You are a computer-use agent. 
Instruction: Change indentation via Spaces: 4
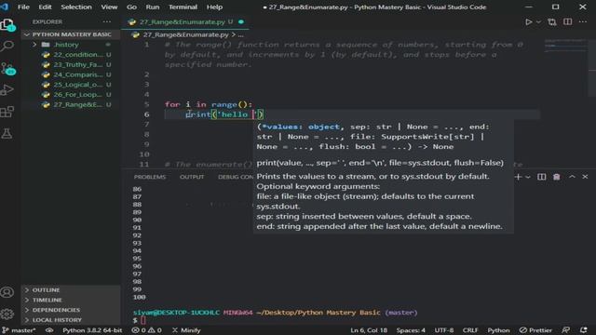point(411,330)
